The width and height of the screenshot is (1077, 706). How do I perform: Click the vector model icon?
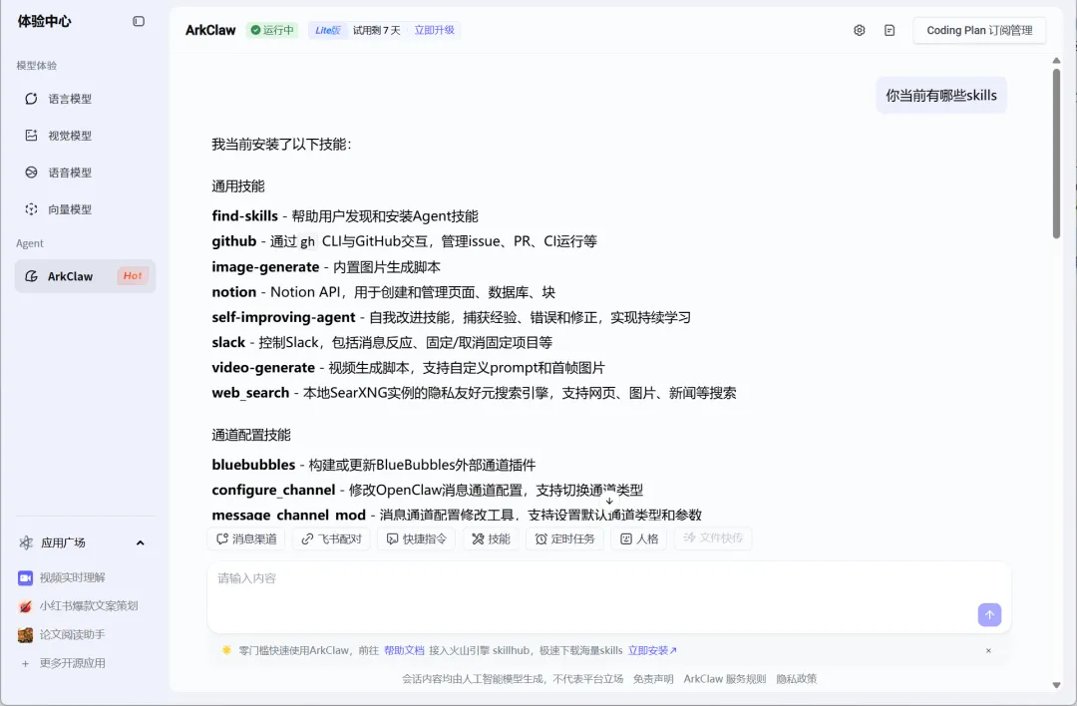(31, 209)
